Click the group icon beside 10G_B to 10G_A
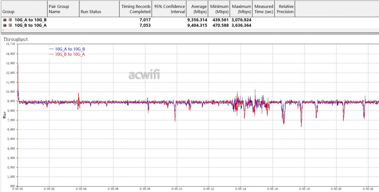 (x=5, y=25)
